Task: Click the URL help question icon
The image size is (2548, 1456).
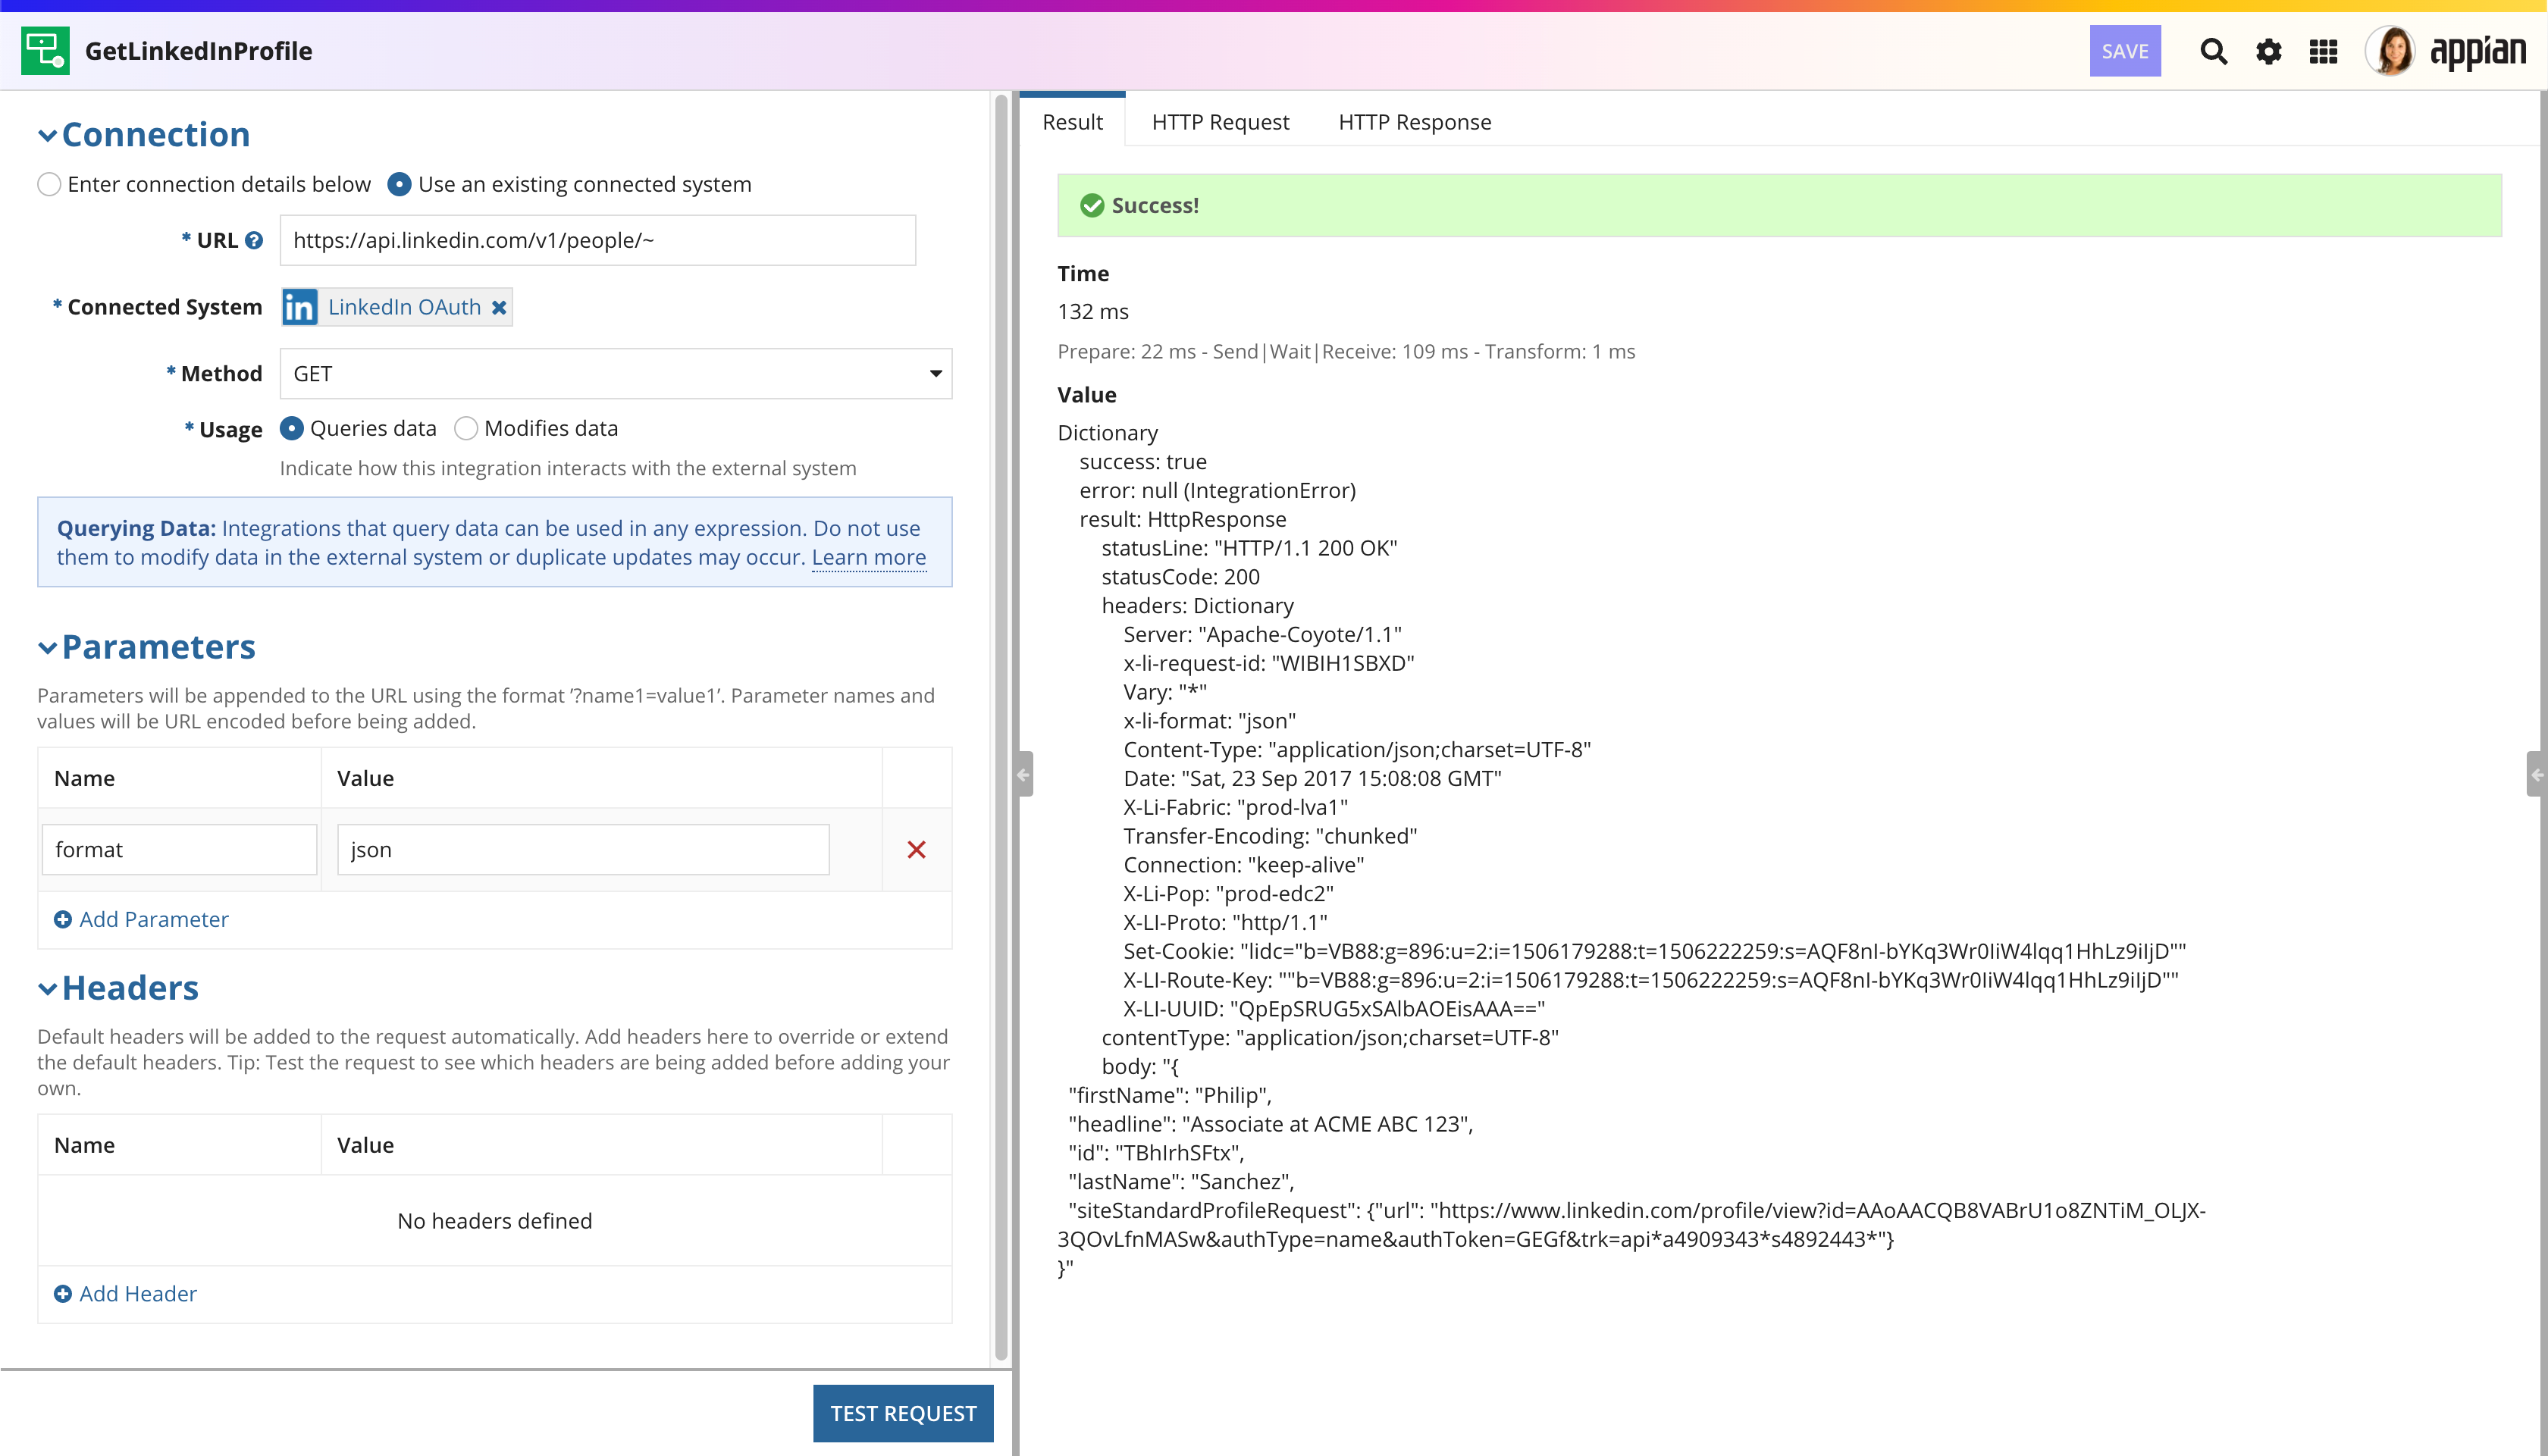Action: point(254,240)
